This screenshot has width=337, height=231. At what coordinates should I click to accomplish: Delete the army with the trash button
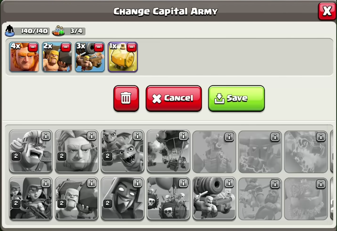[126, 98]
